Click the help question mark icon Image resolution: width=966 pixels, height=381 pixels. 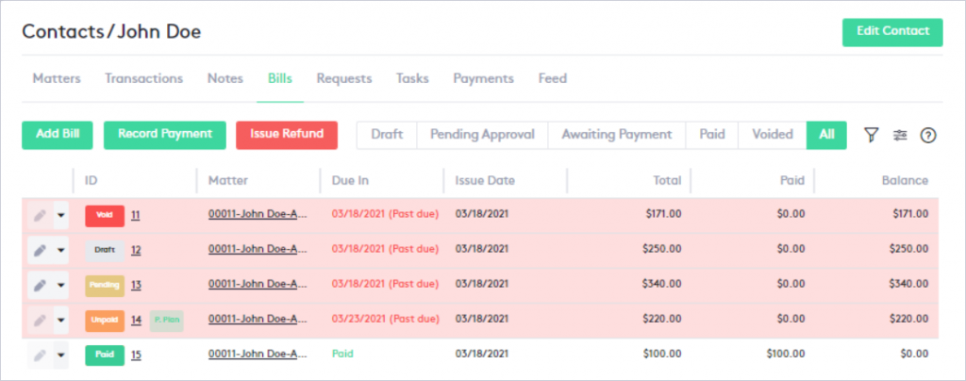[928, 135]
